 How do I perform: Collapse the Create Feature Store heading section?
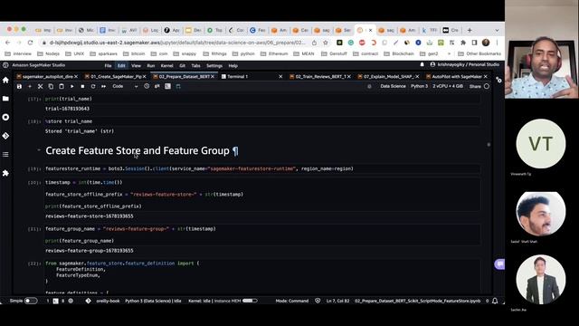pos(39,150)
